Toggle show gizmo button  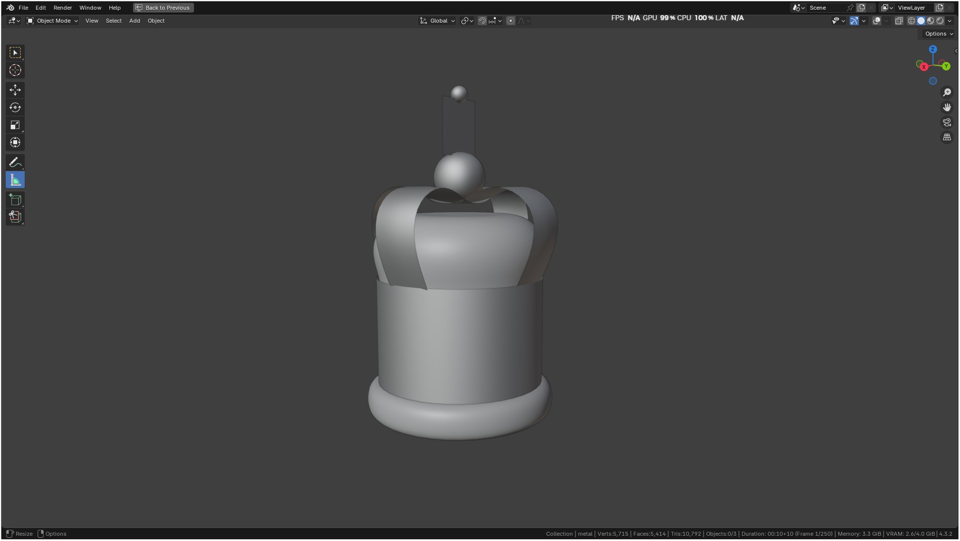854,21
